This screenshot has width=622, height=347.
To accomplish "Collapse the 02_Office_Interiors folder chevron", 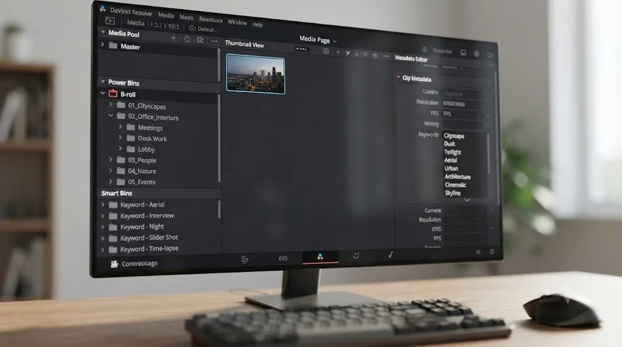I will pos(111,116).
